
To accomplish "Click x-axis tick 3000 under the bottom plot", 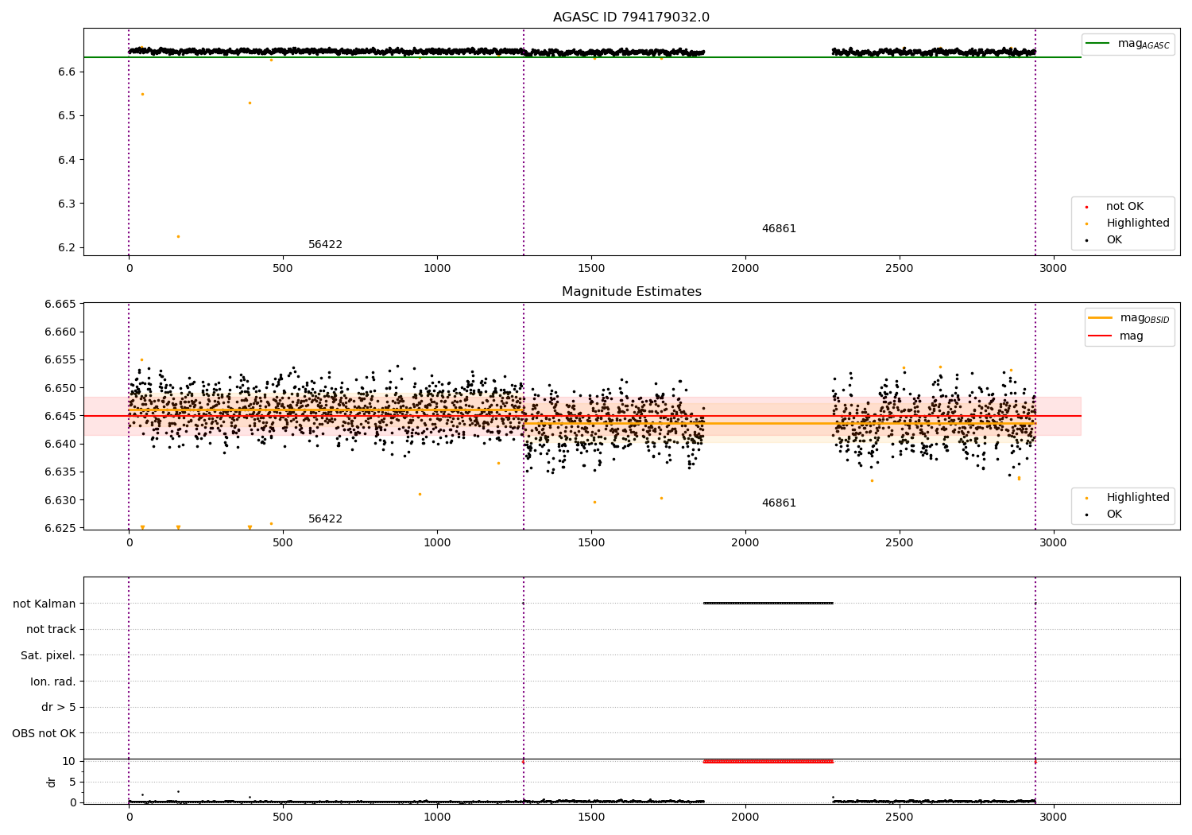I will pos(1054,818).
